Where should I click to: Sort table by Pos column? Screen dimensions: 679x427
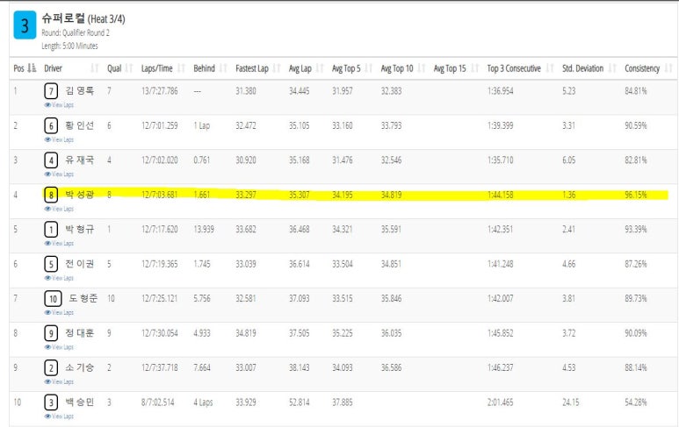[x=25, y=68]
